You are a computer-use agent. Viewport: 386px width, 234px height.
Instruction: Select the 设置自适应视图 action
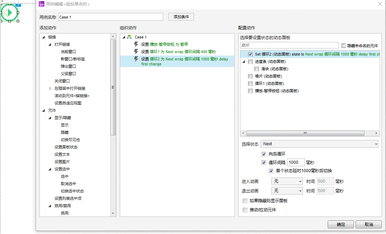click(68, 103)
